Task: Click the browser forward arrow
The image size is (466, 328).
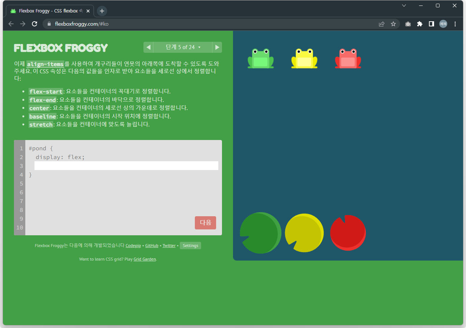Action: (x=23, y=24)
